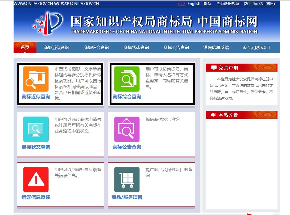290x215 pixels.
Task: Open 商标综合查询 in the navigation bar
Action: [x=96, y=48]
